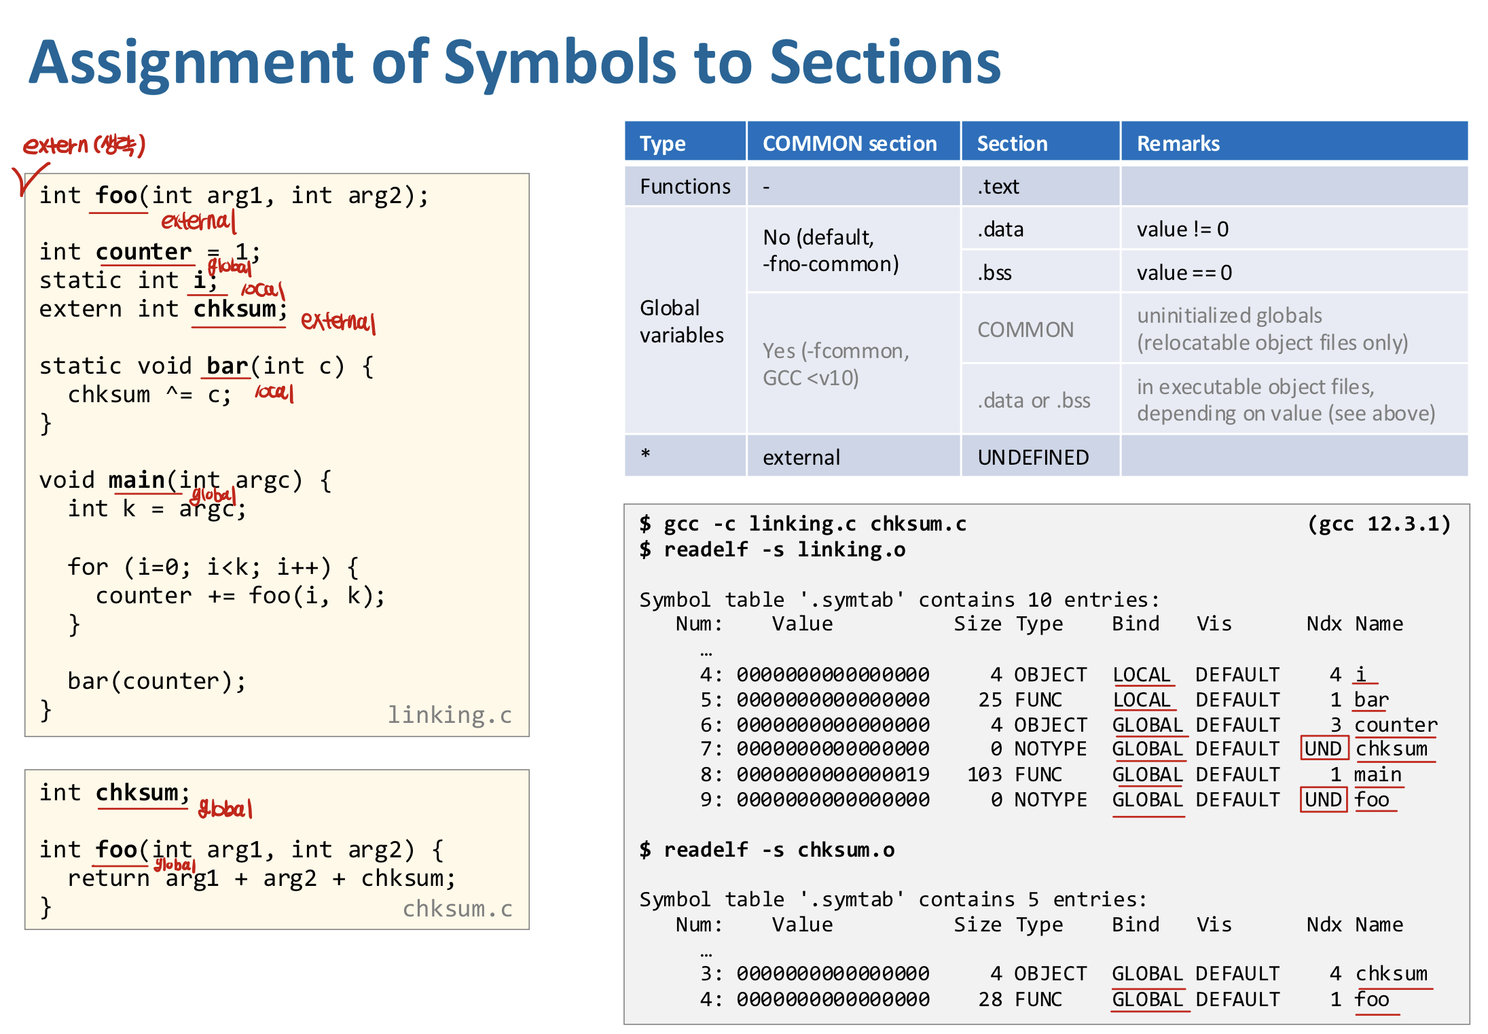Image resolution: width=1488 pixels, height=1034 pixels.
Task: Click 'uninitialized globals' remark text
Action: tap(1229, 315)
